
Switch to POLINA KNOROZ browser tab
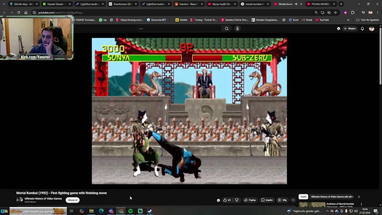(x=319, y=4)
